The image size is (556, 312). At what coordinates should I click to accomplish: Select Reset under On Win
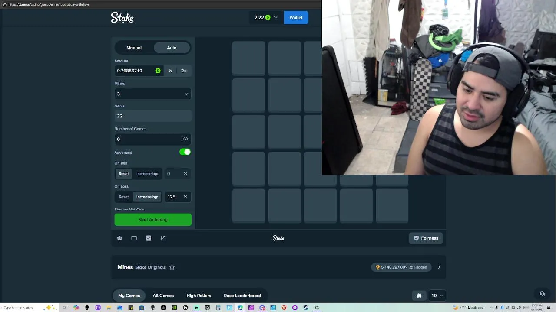[x=124, y=174]
